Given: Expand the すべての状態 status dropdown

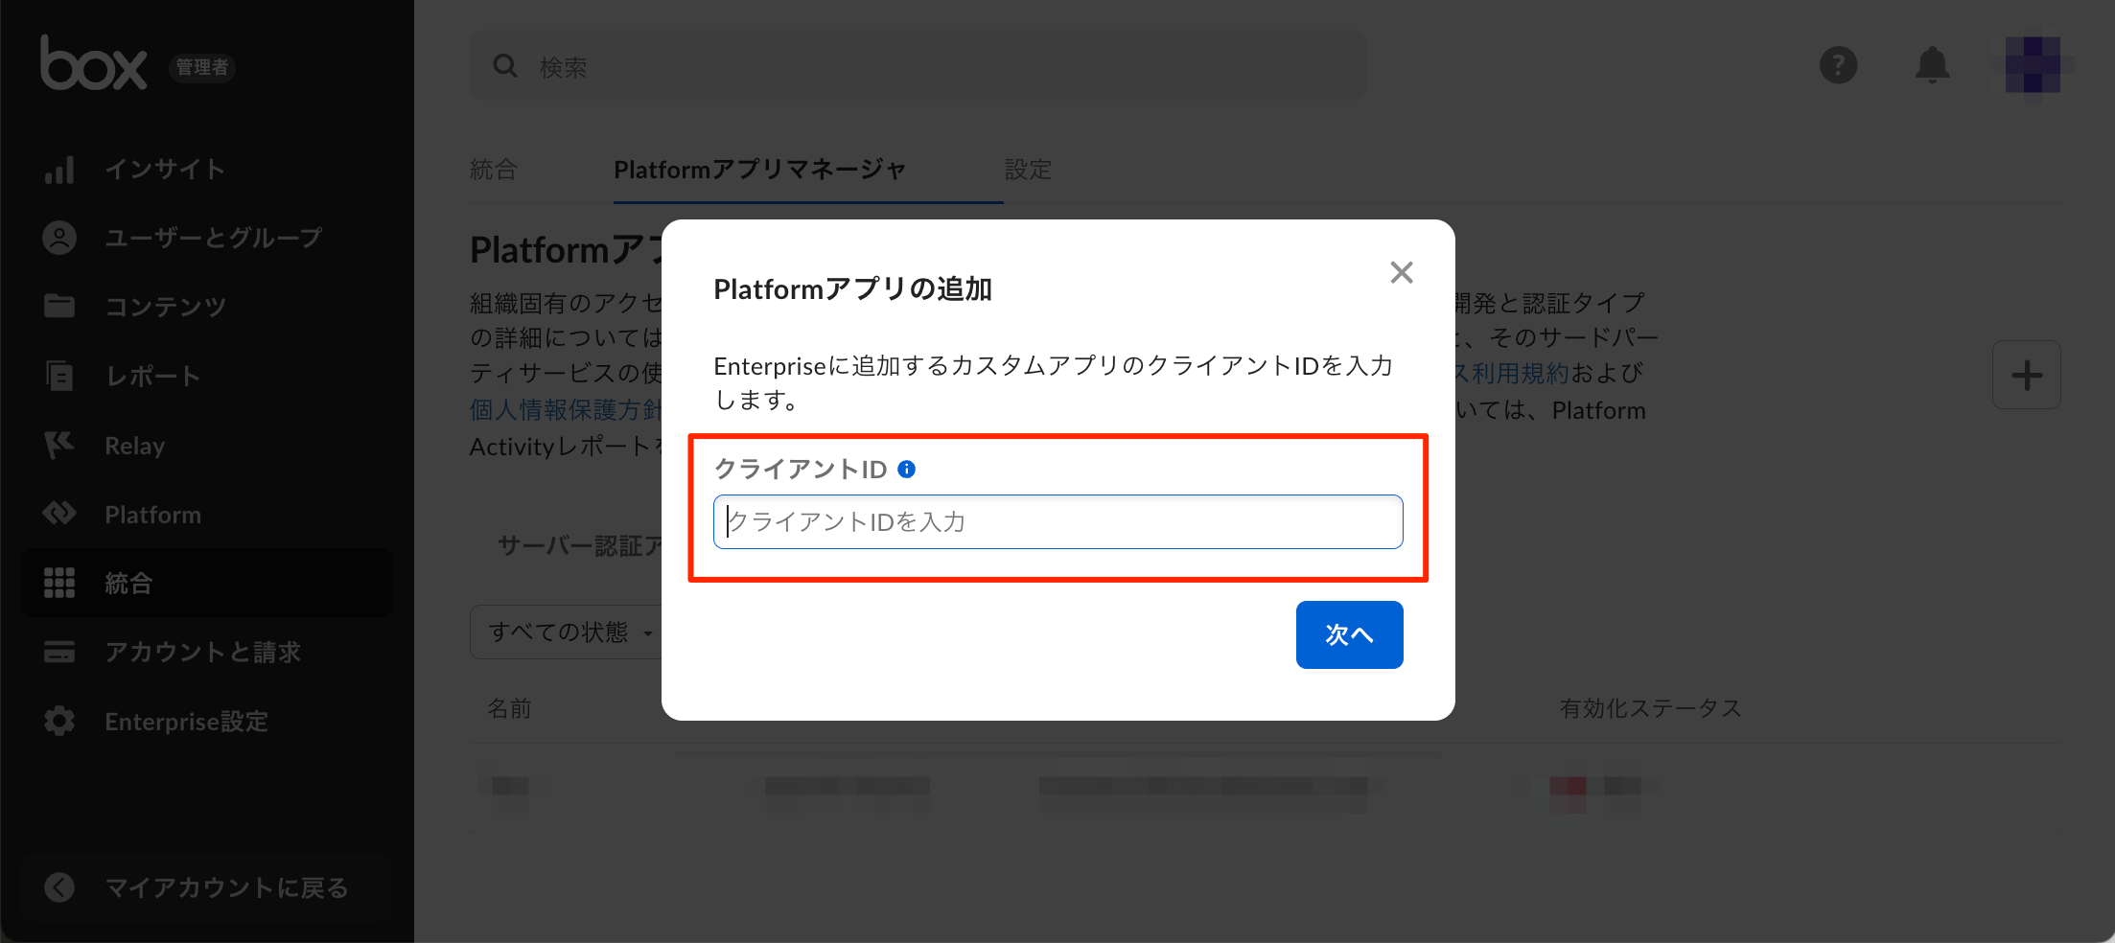Looking at the screenshot, I should click(x=569, y=632).
